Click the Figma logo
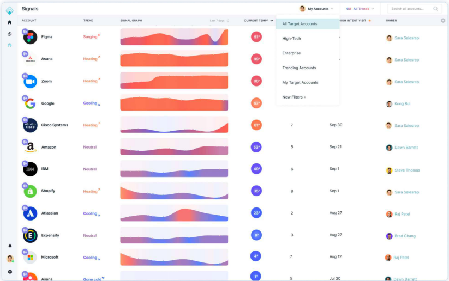Viewport: 449px width, 281px height. (31, 37)
